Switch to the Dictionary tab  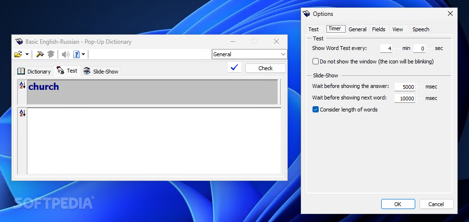point(34,71)
